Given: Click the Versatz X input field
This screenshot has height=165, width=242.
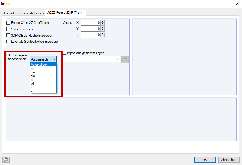Looking at the screenshot, I should point(90,23).
